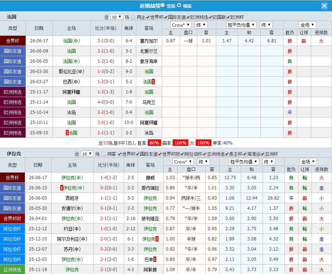Click 阿尔及利亚(中) home team name

pyautogui.click(x=72, y=239)
